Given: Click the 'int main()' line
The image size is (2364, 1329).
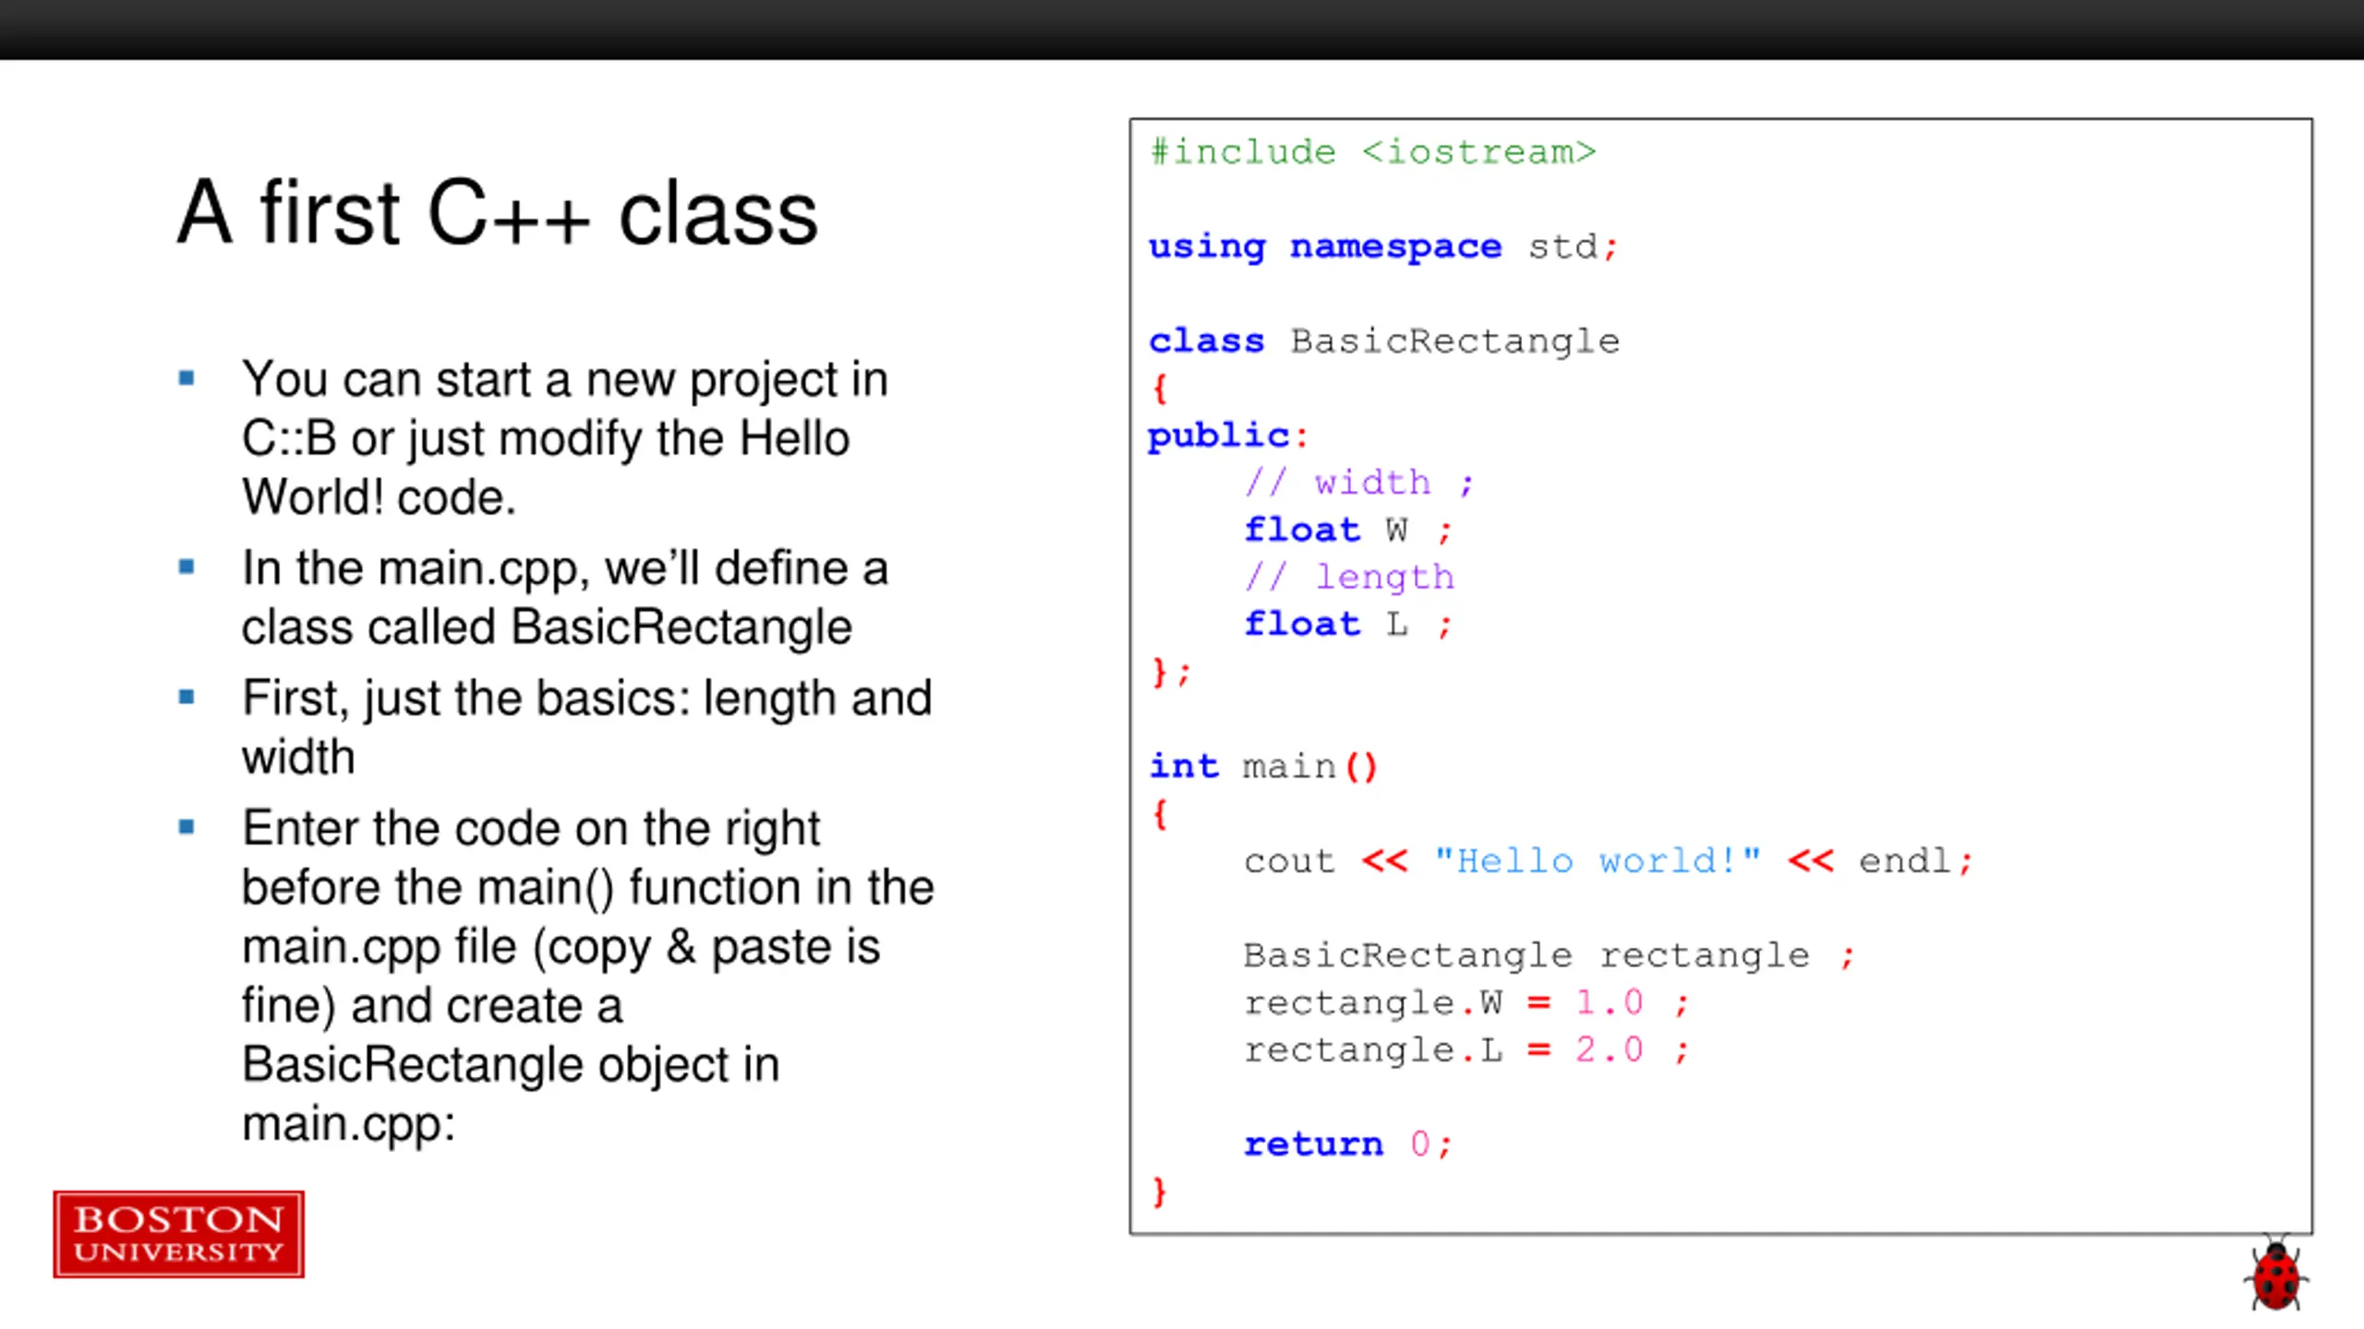Looking at the screenshot, I should pyautogui.click(x=1262, y=766).
